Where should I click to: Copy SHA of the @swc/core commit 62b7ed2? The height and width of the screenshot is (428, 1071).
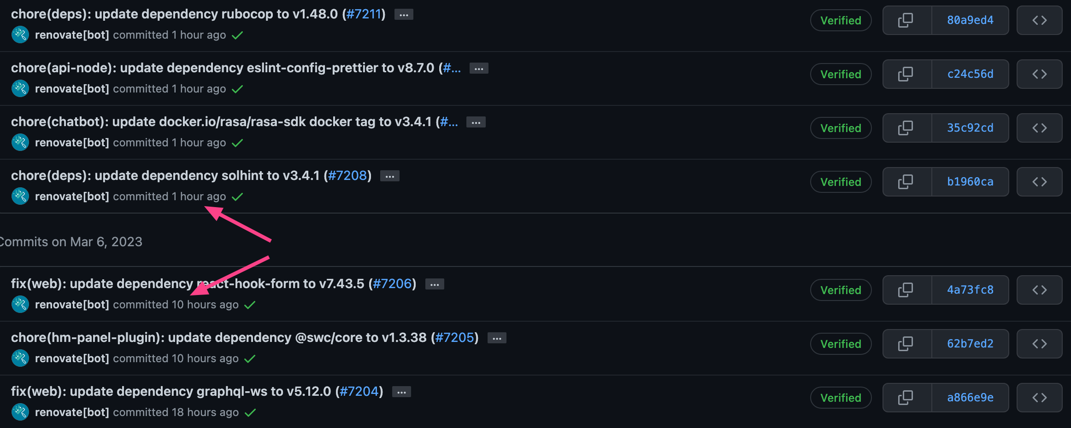[x=905, y=344]
